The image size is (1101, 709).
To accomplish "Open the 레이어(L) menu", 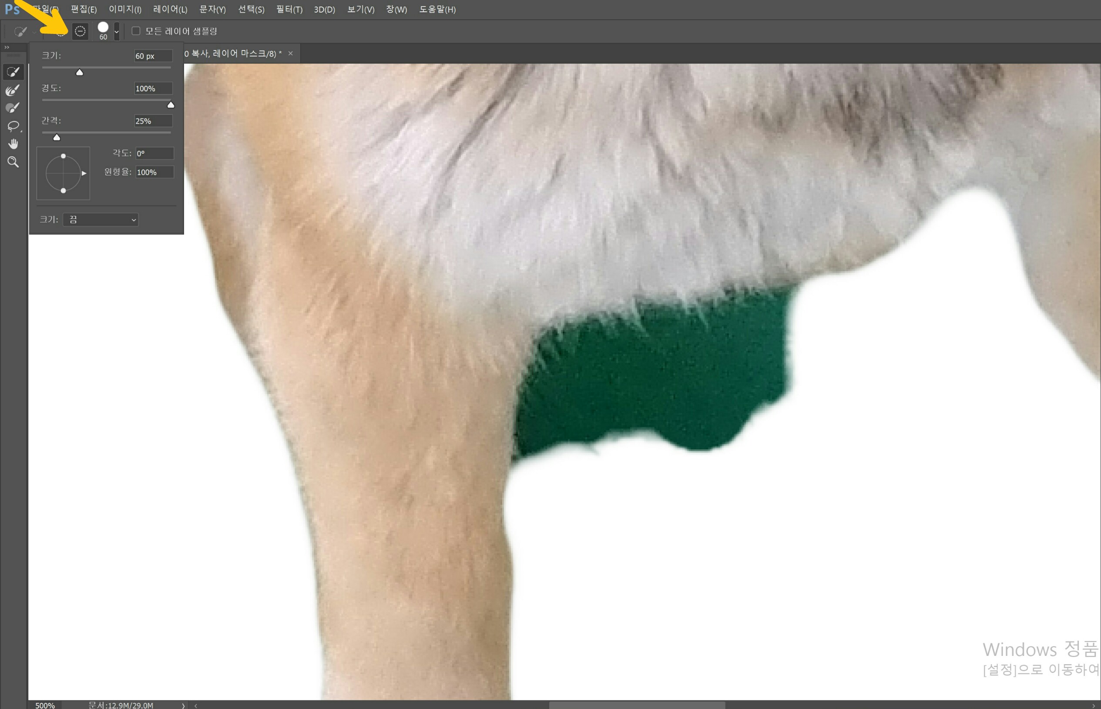I will 170,10.
